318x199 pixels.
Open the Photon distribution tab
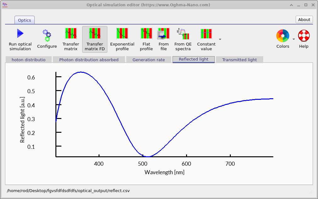(x=28, y=60)
